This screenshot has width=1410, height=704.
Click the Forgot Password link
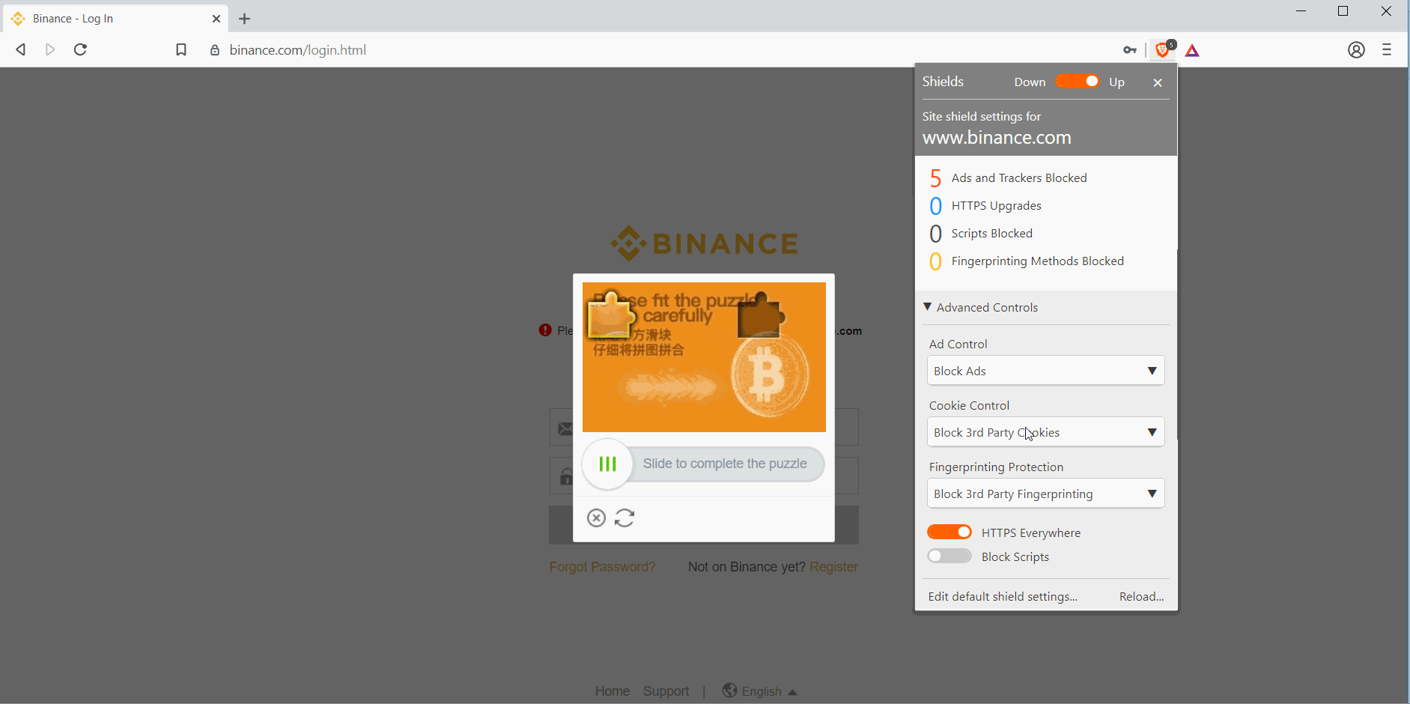click(603, 567)
